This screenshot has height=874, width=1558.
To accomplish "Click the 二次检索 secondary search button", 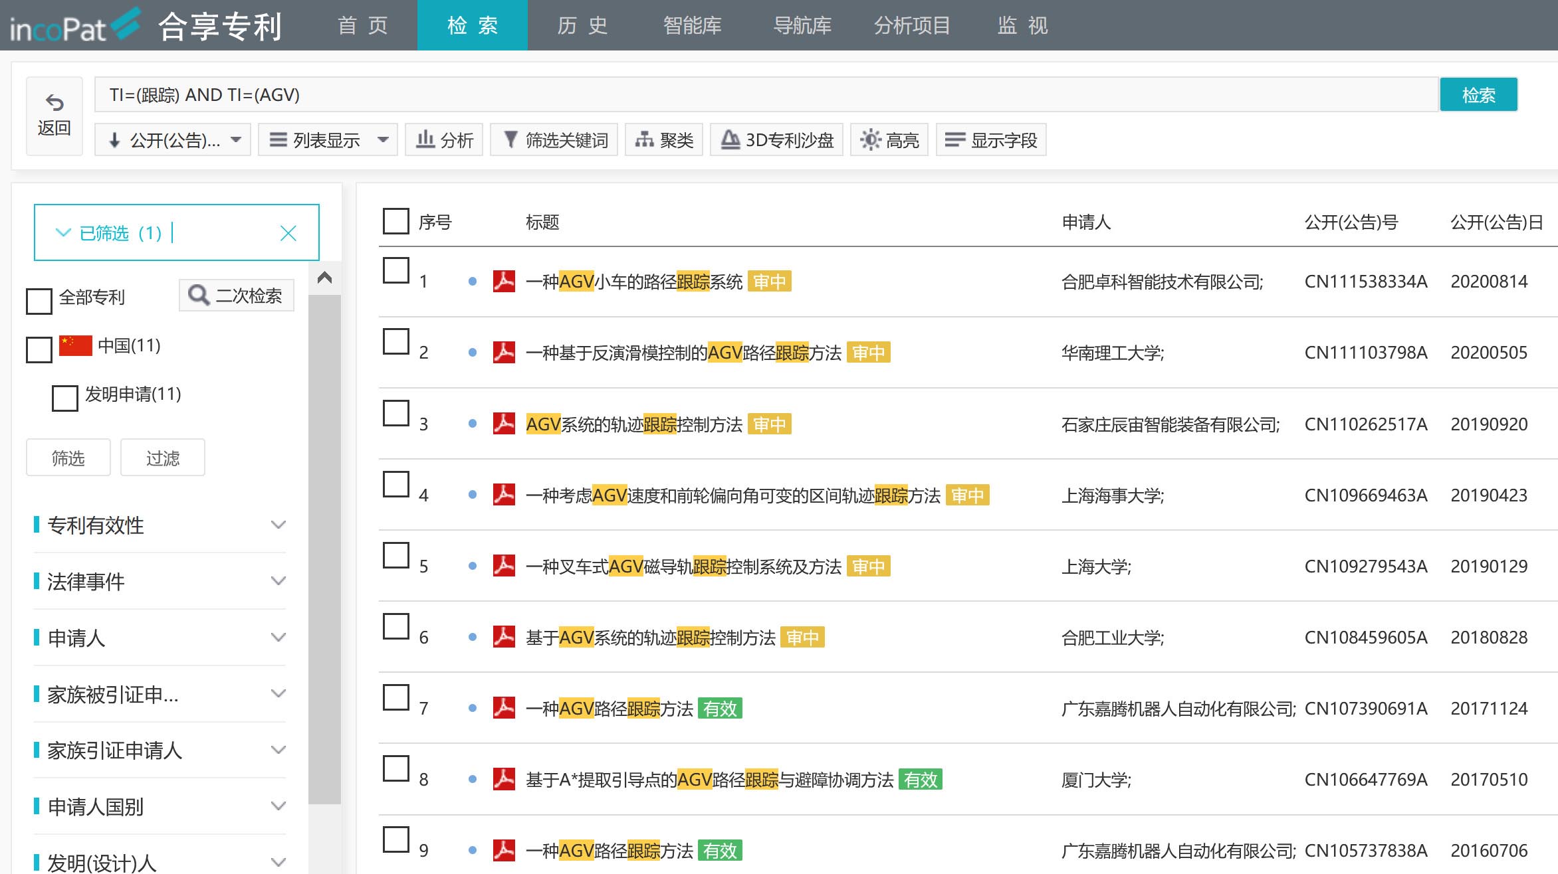I will point(237,296).
